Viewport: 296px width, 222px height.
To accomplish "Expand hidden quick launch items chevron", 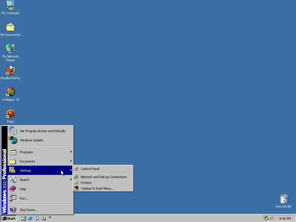I will point(50,217).
